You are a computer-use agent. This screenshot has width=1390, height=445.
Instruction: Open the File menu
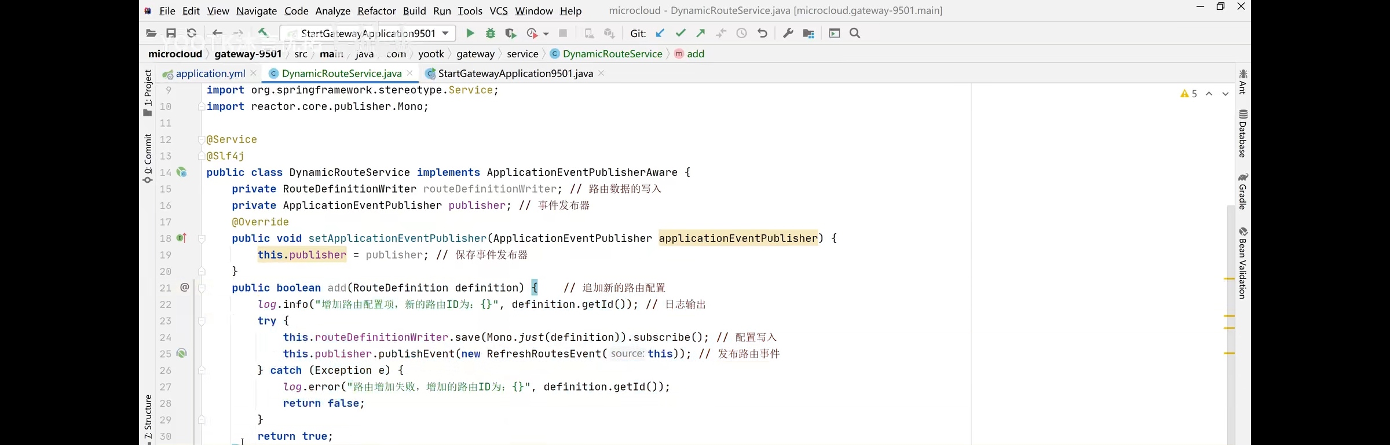click(x=167, y=11)
